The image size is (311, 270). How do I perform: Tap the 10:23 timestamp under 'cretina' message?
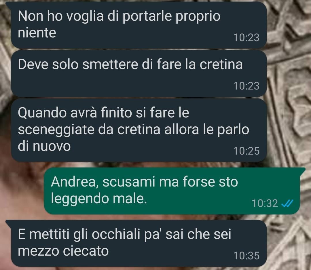coord(246,86)
